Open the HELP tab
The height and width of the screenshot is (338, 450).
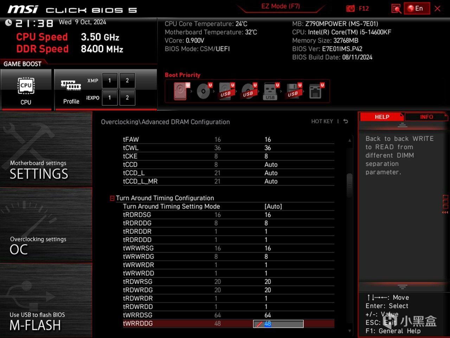(382, 117)
